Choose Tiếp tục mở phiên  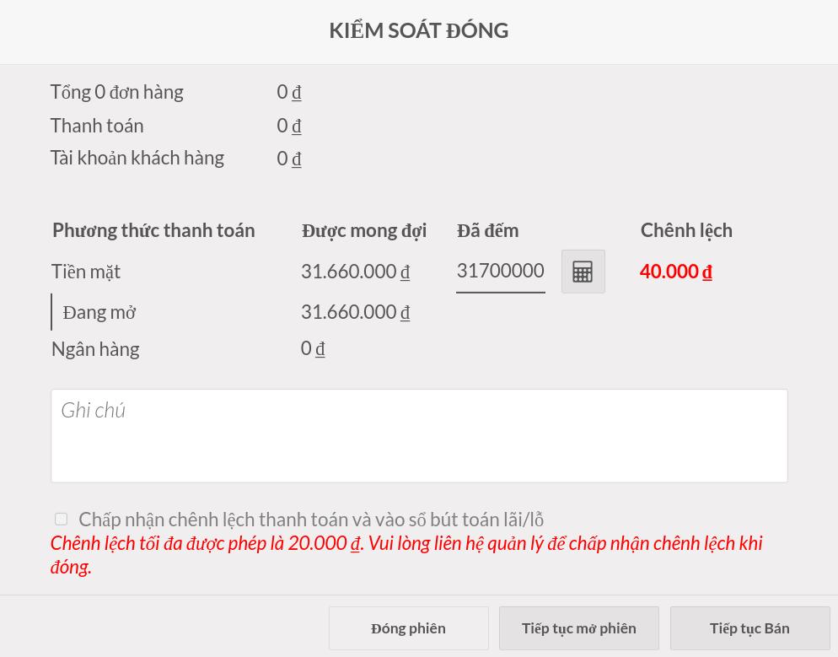point(578,628)
